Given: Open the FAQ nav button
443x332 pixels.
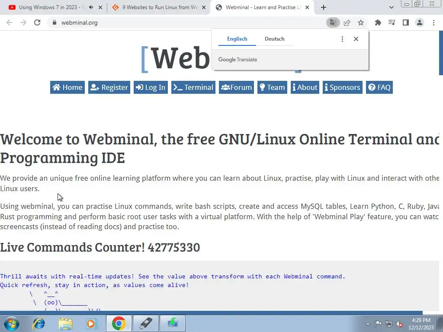Looking at the screenshot, I should [x=379, y=87].
